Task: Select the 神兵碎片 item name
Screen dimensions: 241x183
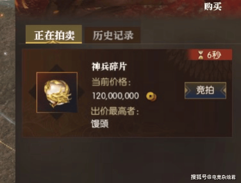Action: 109,67
